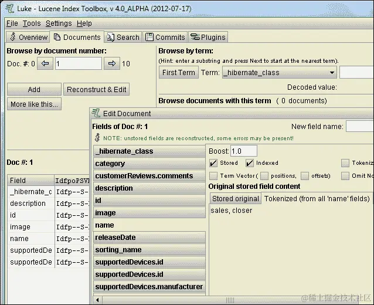Open the File menu
This screenshot has height=305, width=374.
point(12,23)
